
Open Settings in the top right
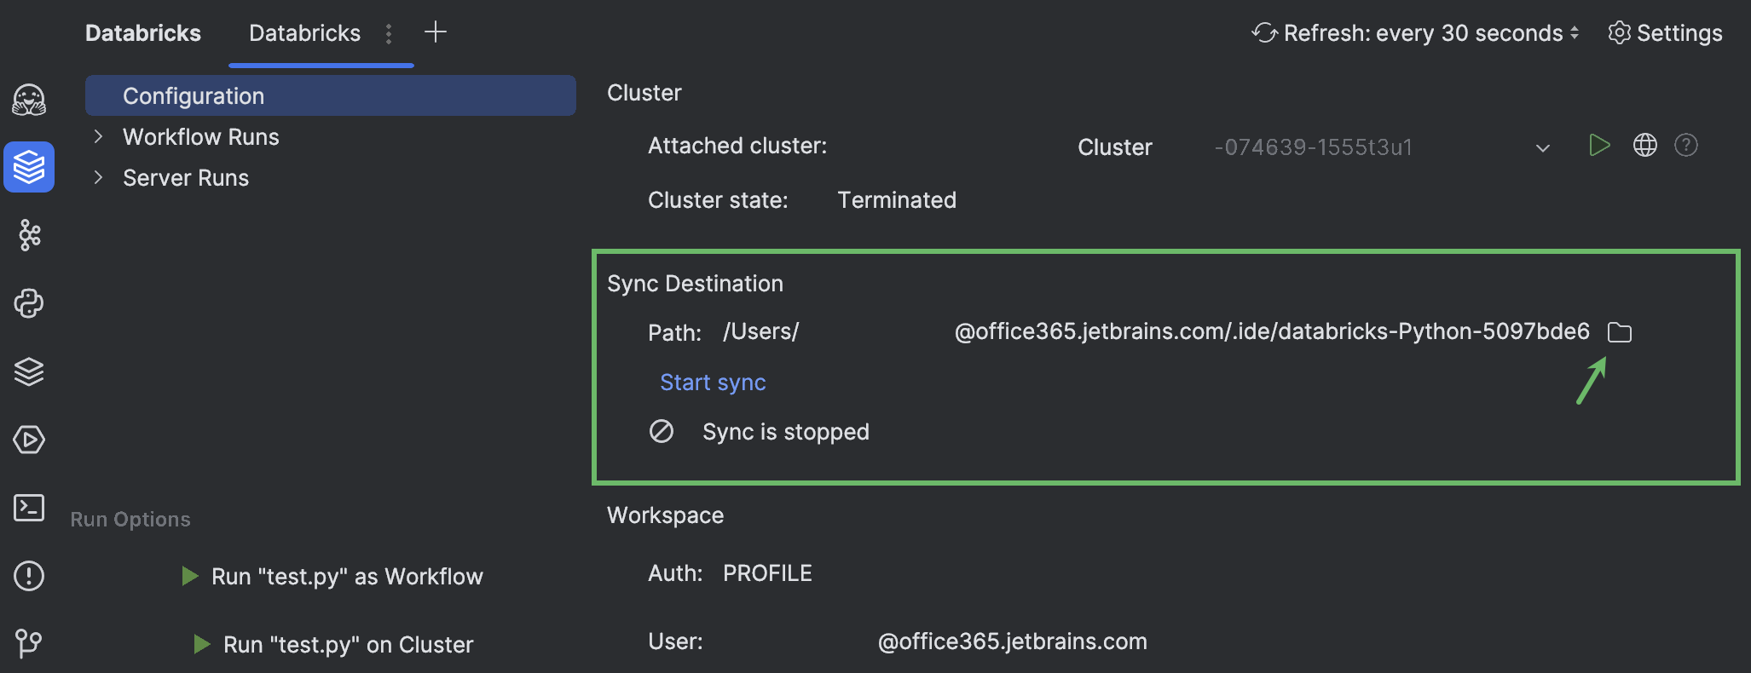click(x=1663, y=32)
